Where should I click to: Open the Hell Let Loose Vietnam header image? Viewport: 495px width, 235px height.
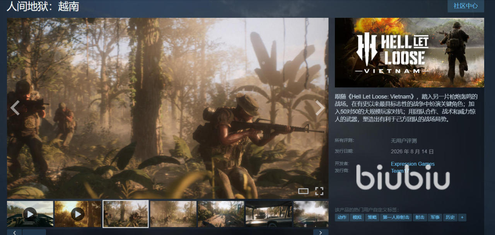(410, 53)
